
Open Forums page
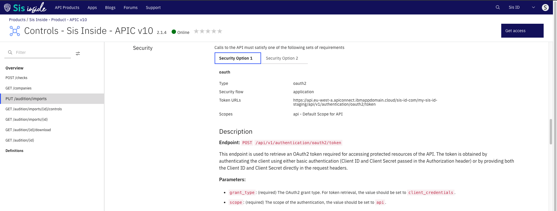131,8
